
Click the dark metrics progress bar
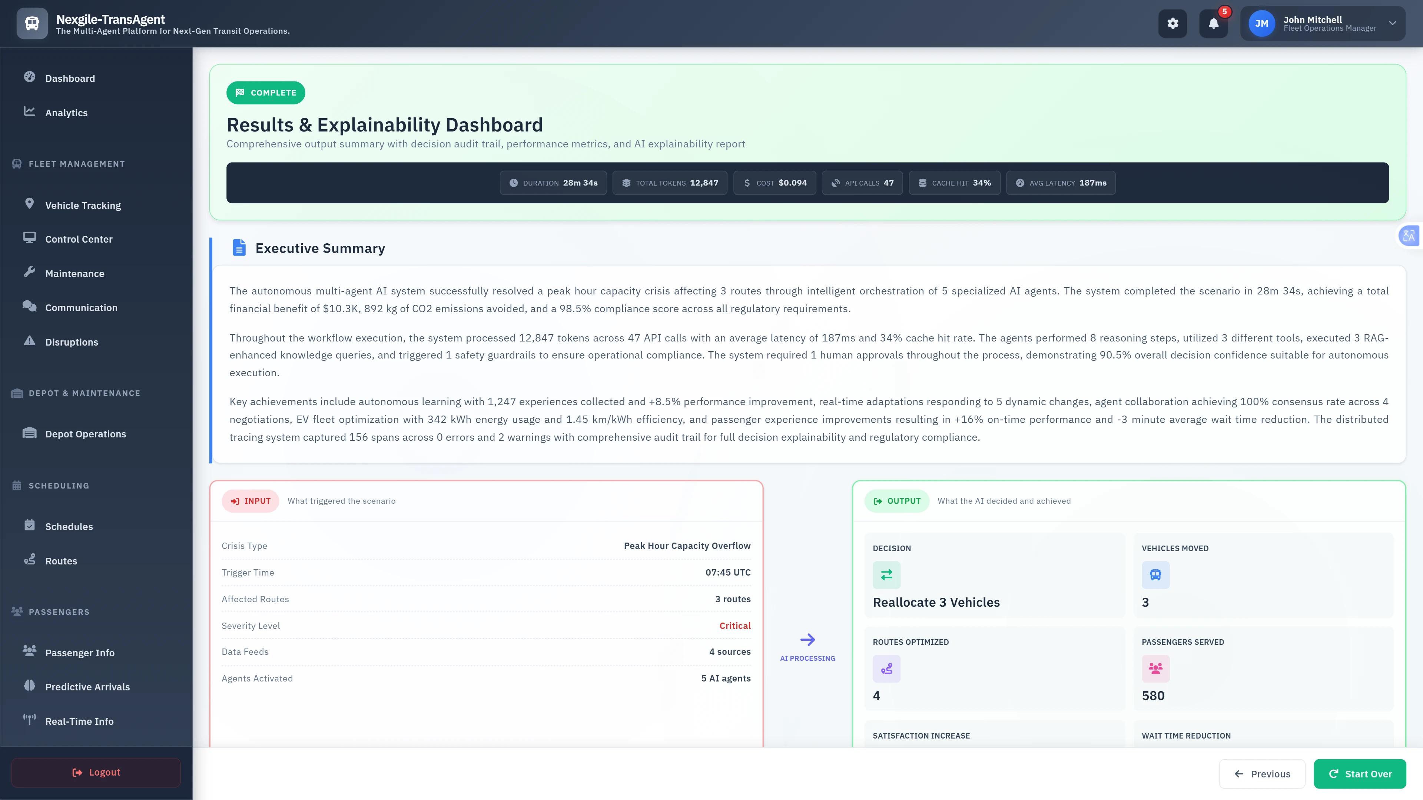[807, 182]
